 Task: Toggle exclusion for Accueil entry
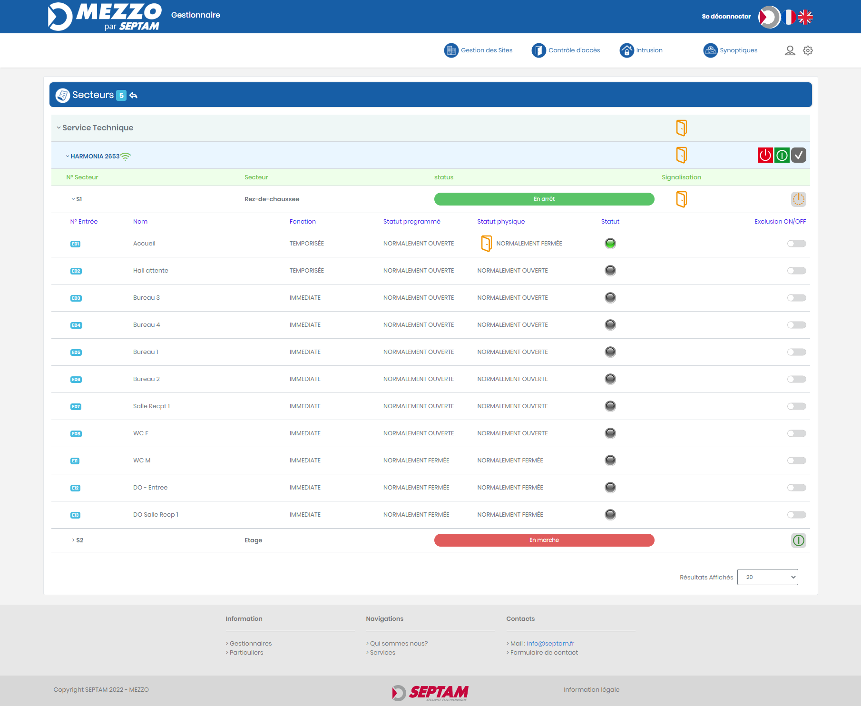(796, 244)
